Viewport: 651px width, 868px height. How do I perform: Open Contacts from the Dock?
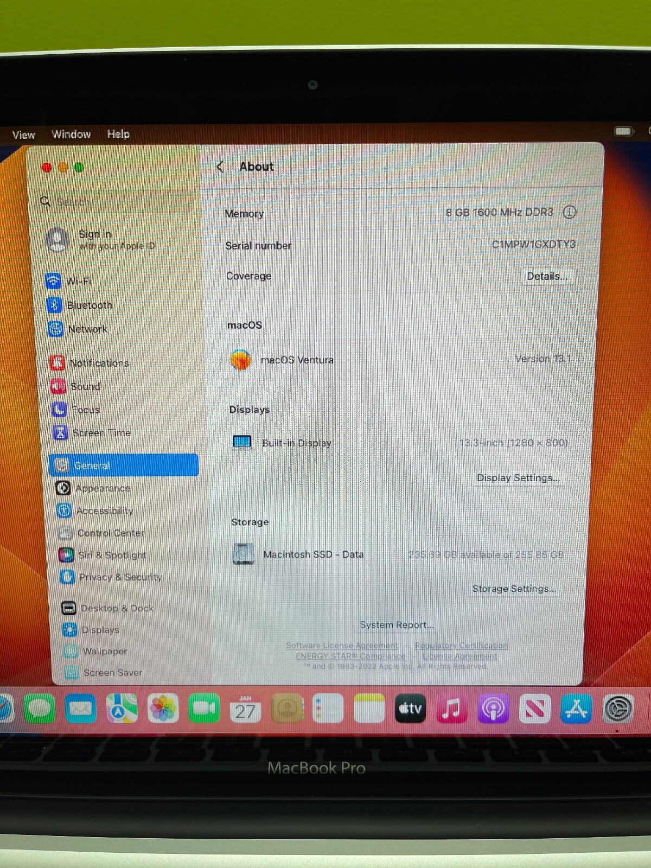click(287, 709)
